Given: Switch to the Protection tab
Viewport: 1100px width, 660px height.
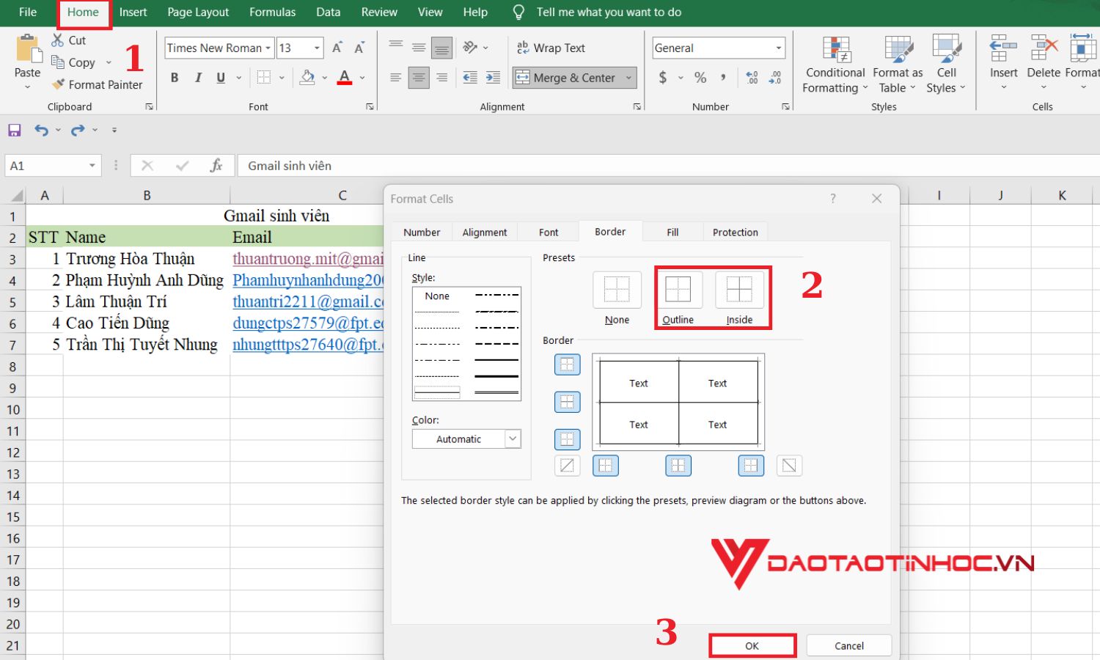Looking at the screenshot, I should (735, 232).
